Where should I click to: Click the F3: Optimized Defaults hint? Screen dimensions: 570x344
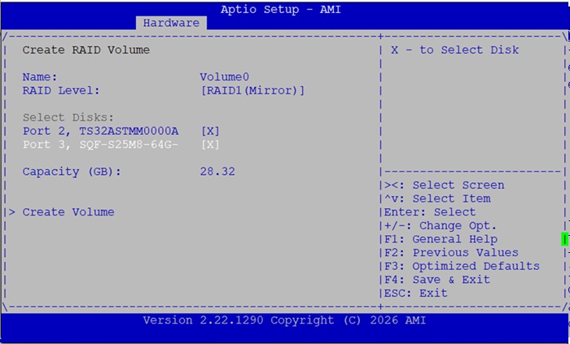462,266
